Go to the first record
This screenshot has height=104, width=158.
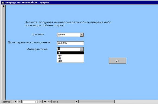(x=15, y=102)
